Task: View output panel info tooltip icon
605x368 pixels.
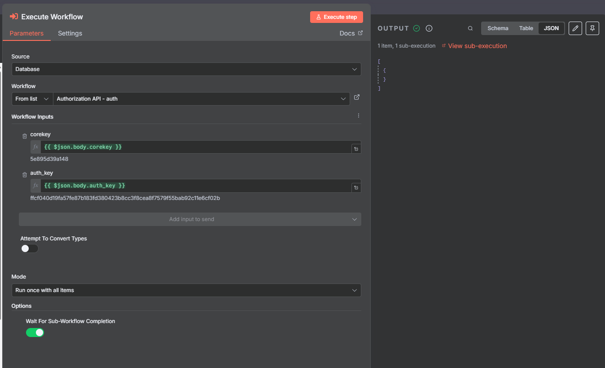Action: [429, 28]
